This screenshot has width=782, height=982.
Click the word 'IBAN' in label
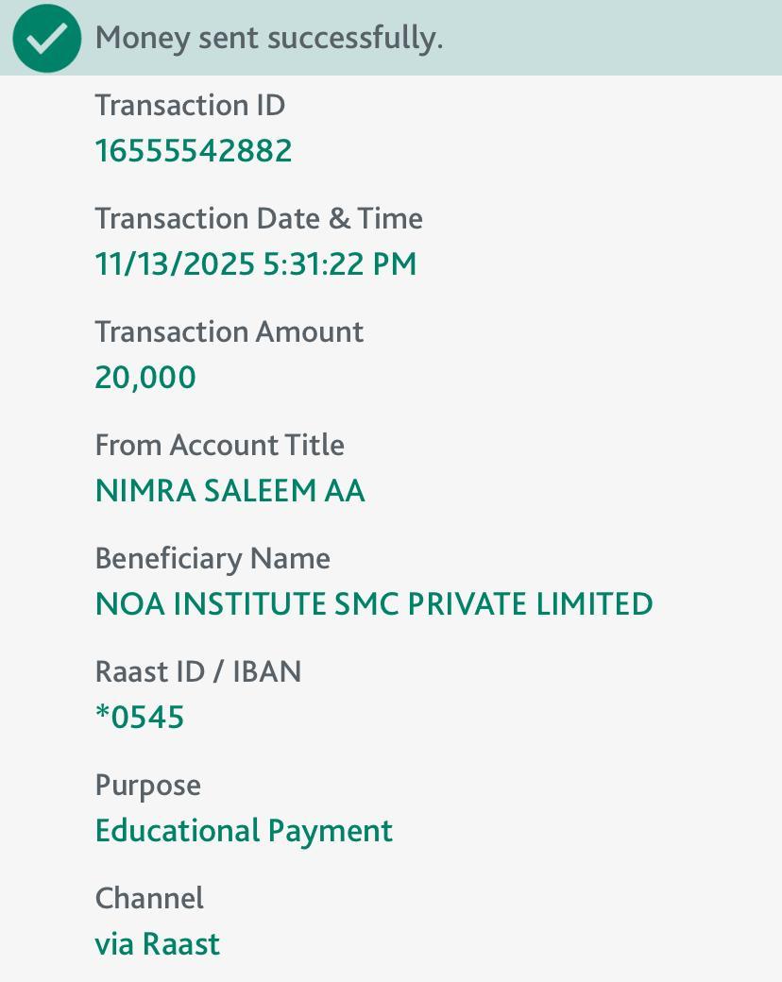click(266, 671)
